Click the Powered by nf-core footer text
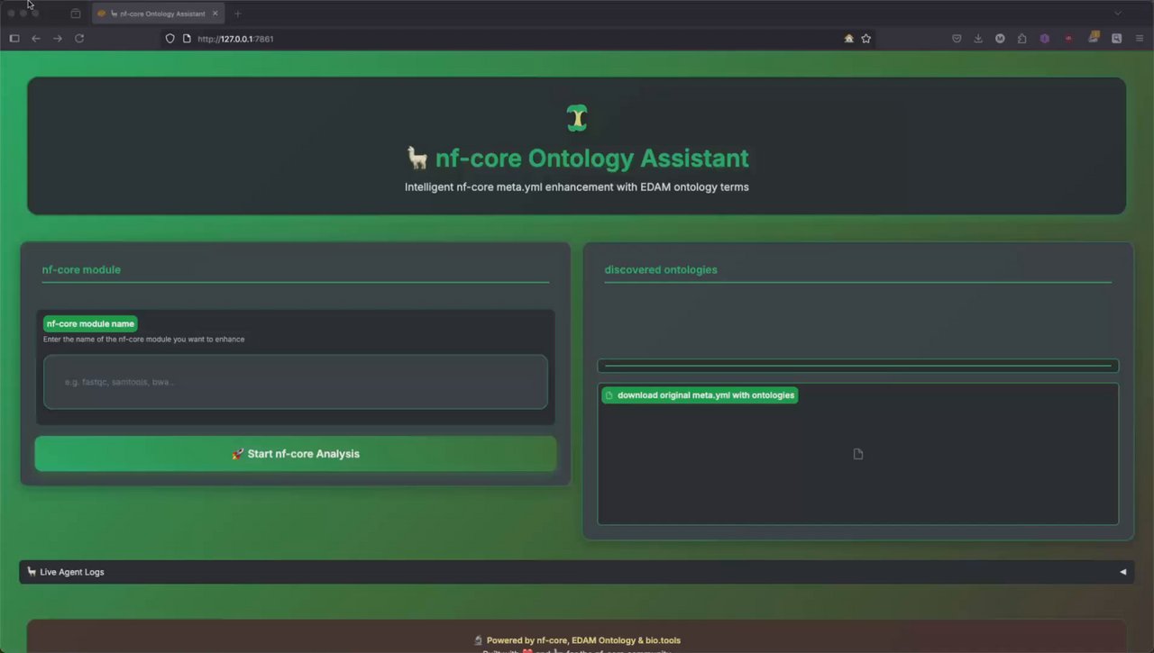 (x=583, y=640)
